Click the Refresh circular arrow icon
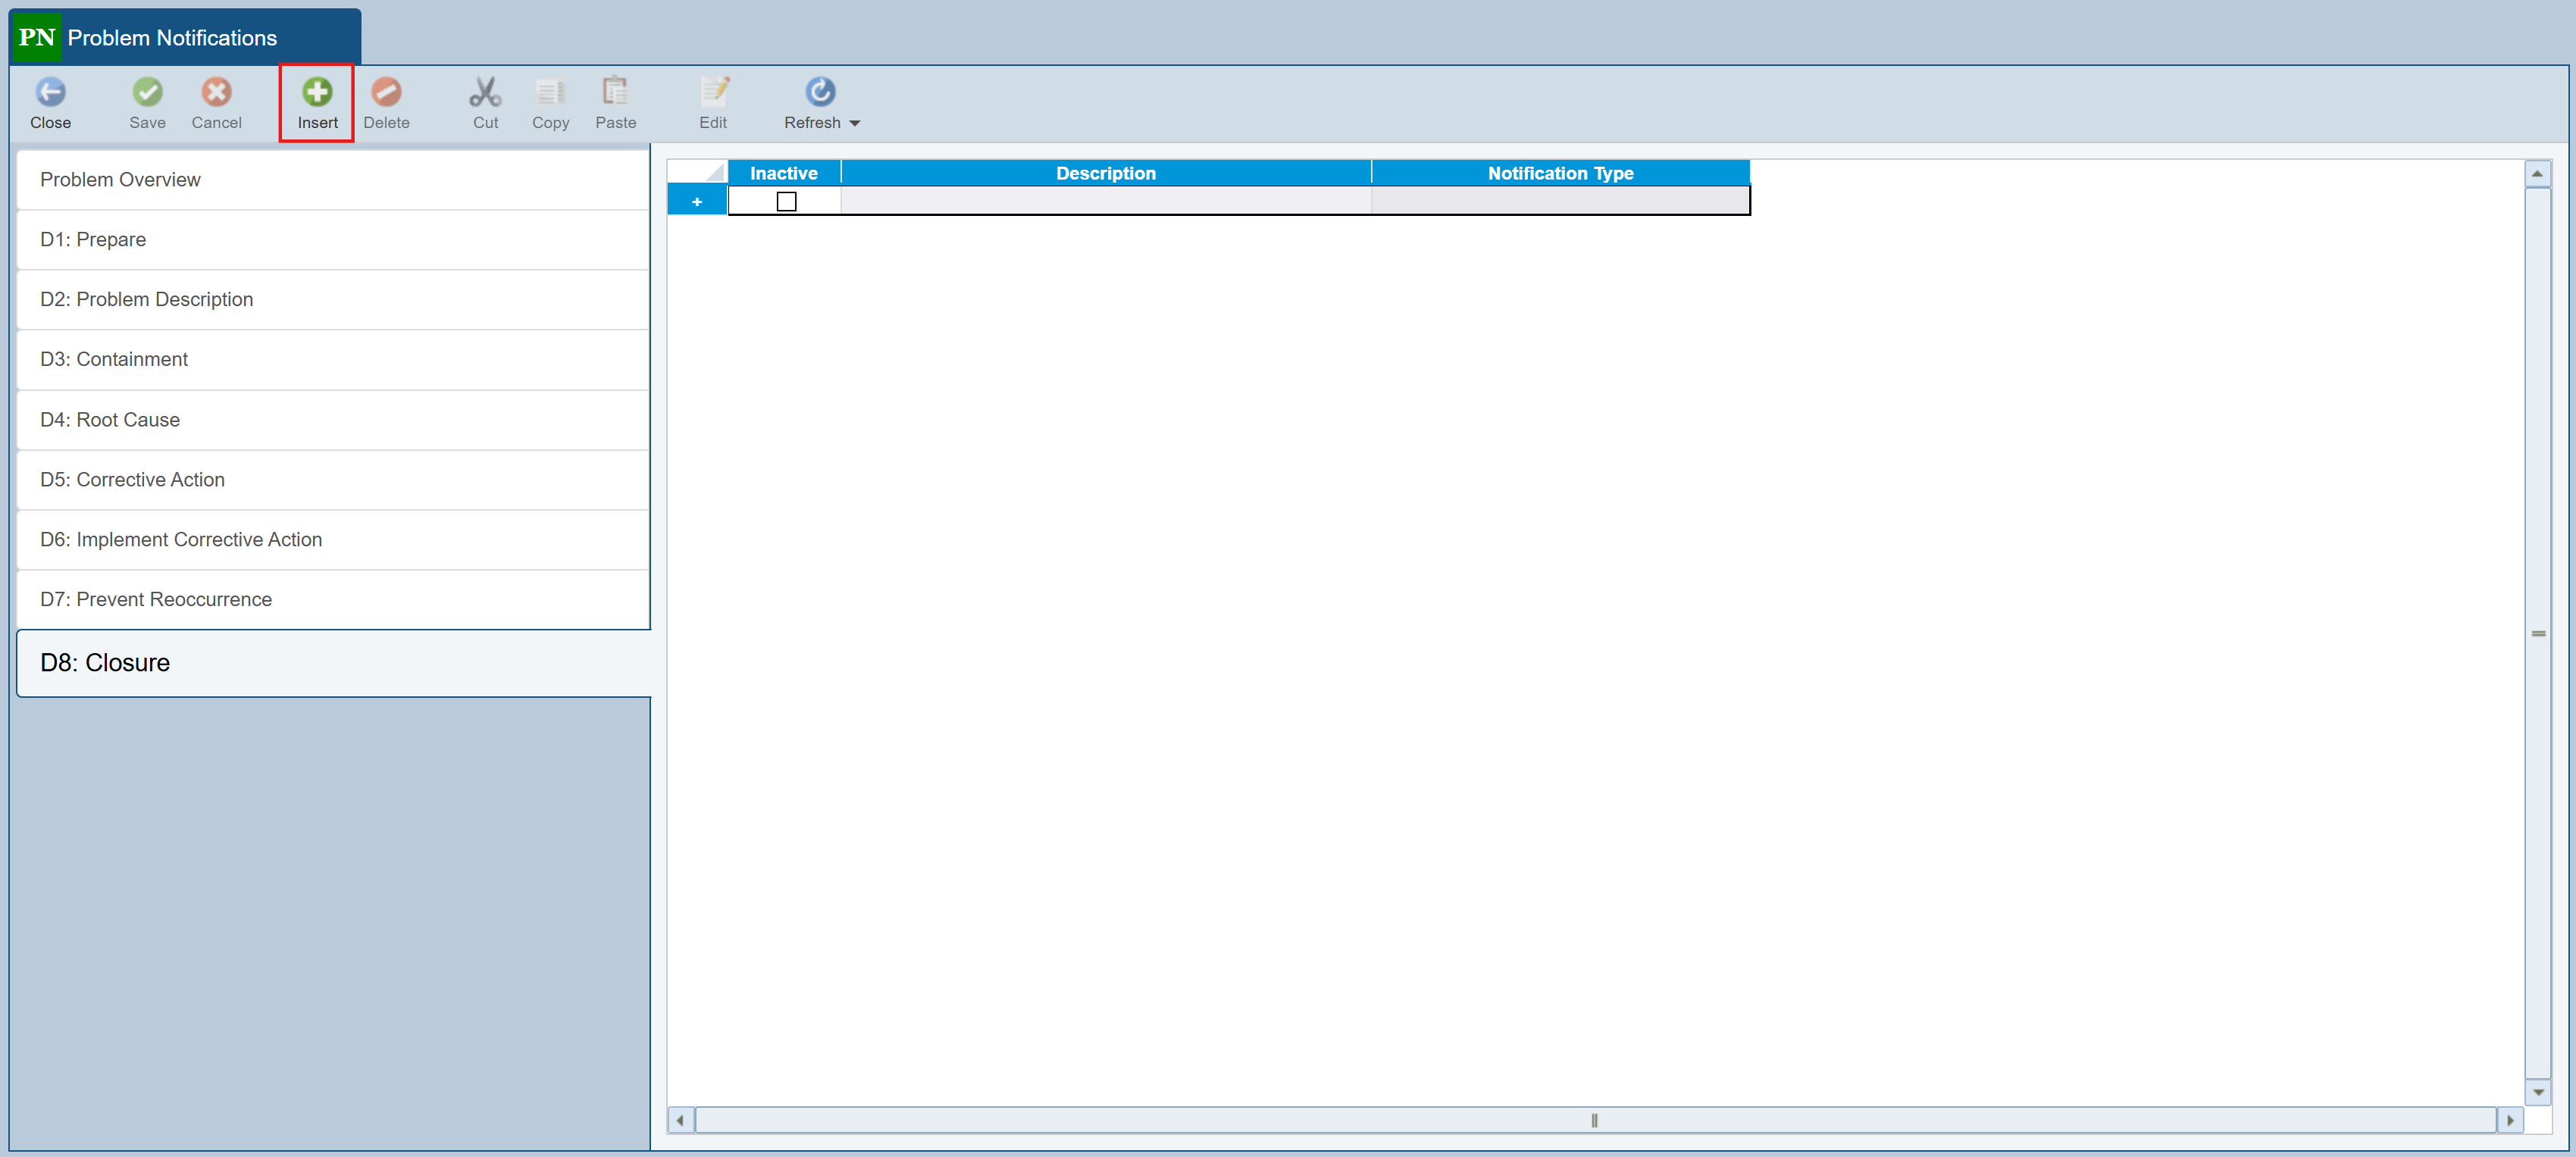Image resolution: width=2576 pixels, height=1157 pixels. pyautogui.click(x=820, y=92)
